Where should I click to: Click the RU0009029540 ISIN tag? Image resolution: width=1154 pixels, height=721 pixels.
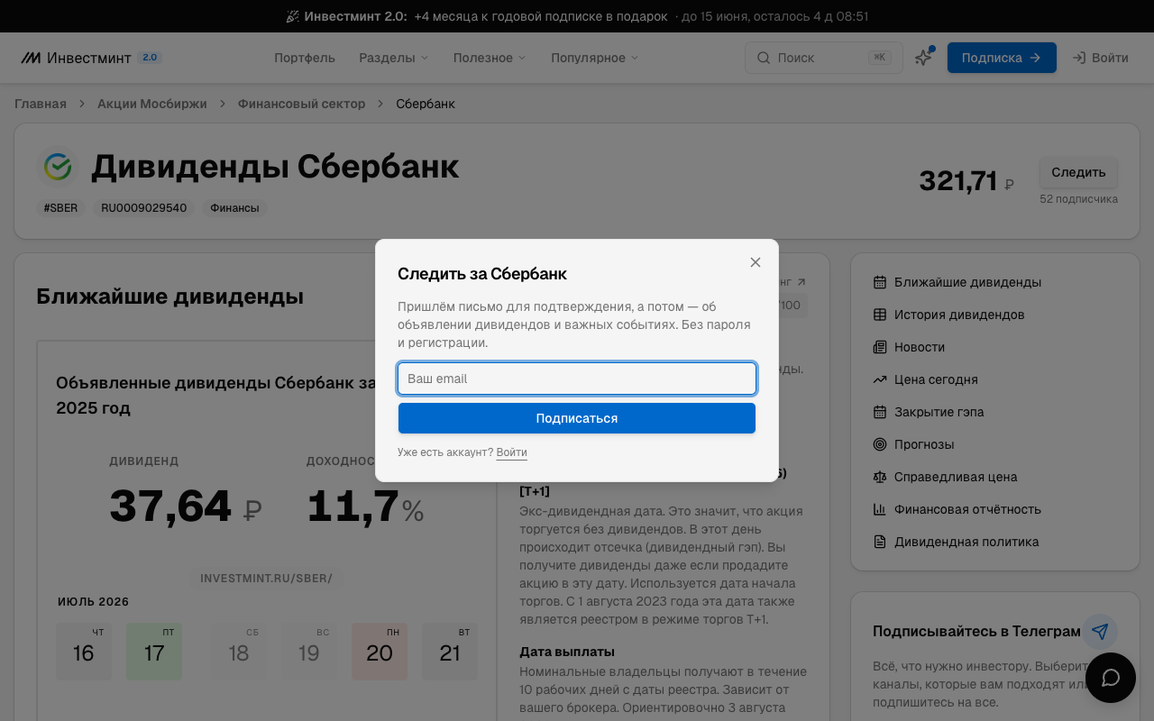click(144, 208)
